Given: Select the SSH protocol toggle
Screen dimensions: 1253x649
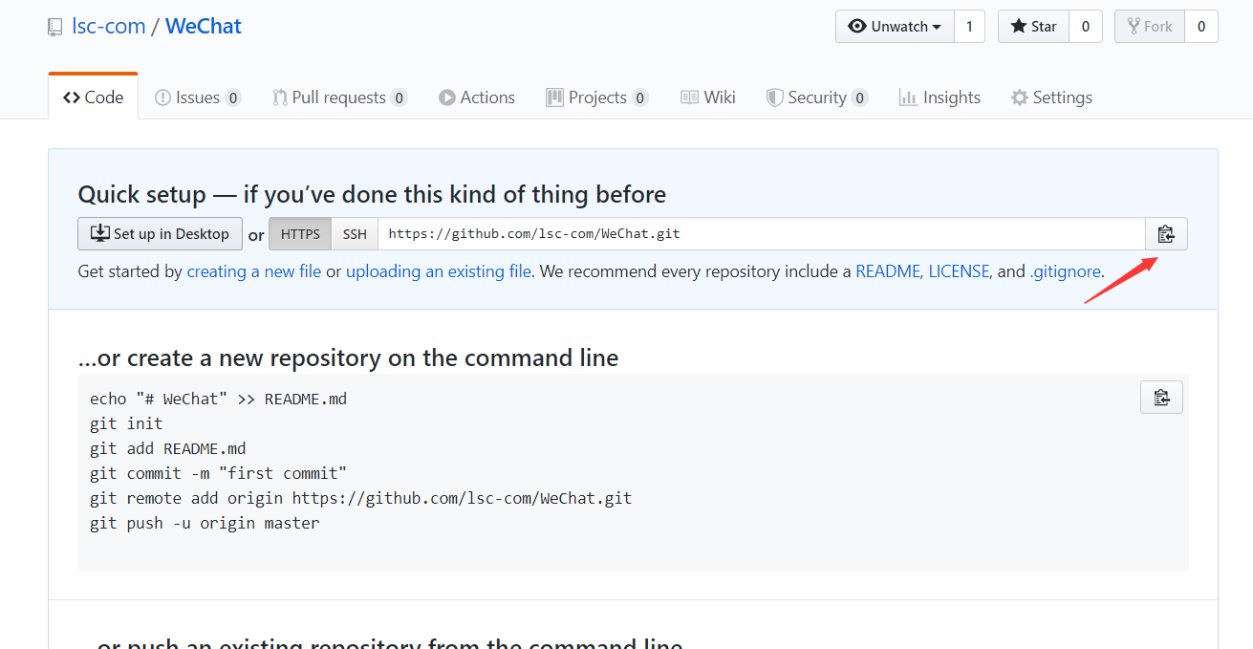Looking at the screenshot, I should click(355, 234).
